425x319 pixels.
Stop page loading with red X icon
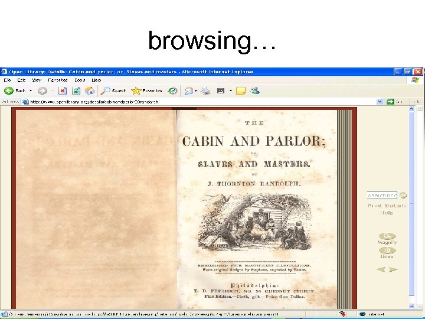point(63,90)
